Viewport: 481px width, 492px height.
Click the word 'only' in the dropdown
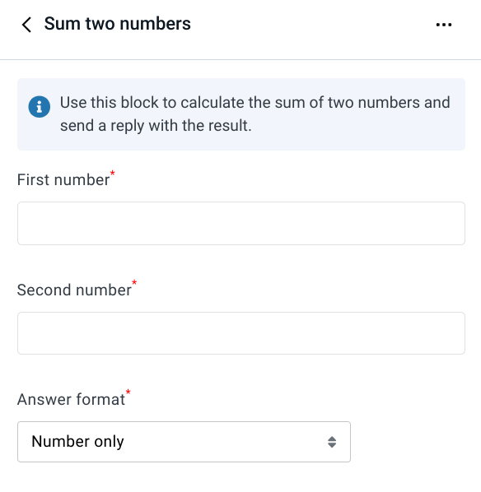(x=109, y=442)
